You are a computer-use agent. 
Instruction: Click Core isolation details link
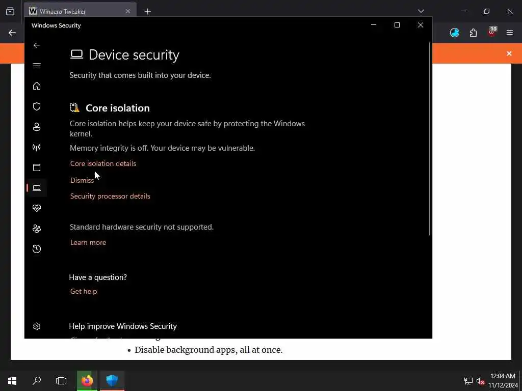tap(103, 163)
